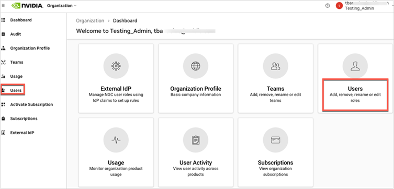Click the External IdP card circular icon
The image size is (394, 189).
[x=116, y=66]
